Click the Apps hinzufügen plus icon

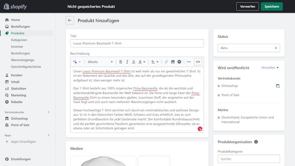(7, 142)
